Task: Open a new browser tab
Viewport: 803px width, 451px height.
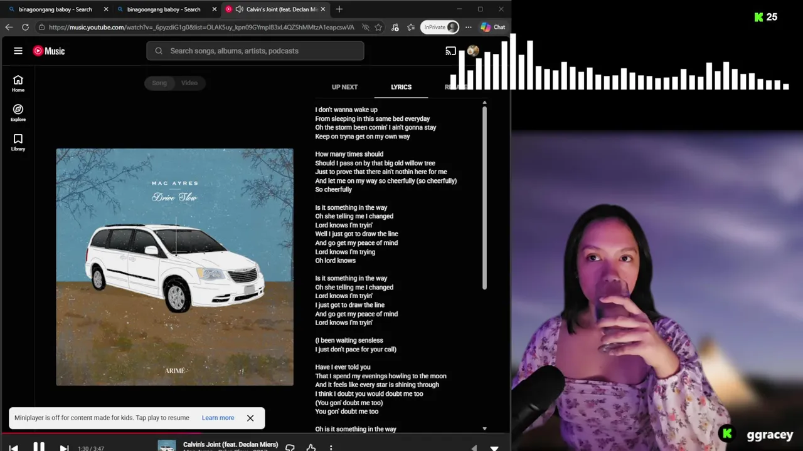Action: [x=339, y=9]
